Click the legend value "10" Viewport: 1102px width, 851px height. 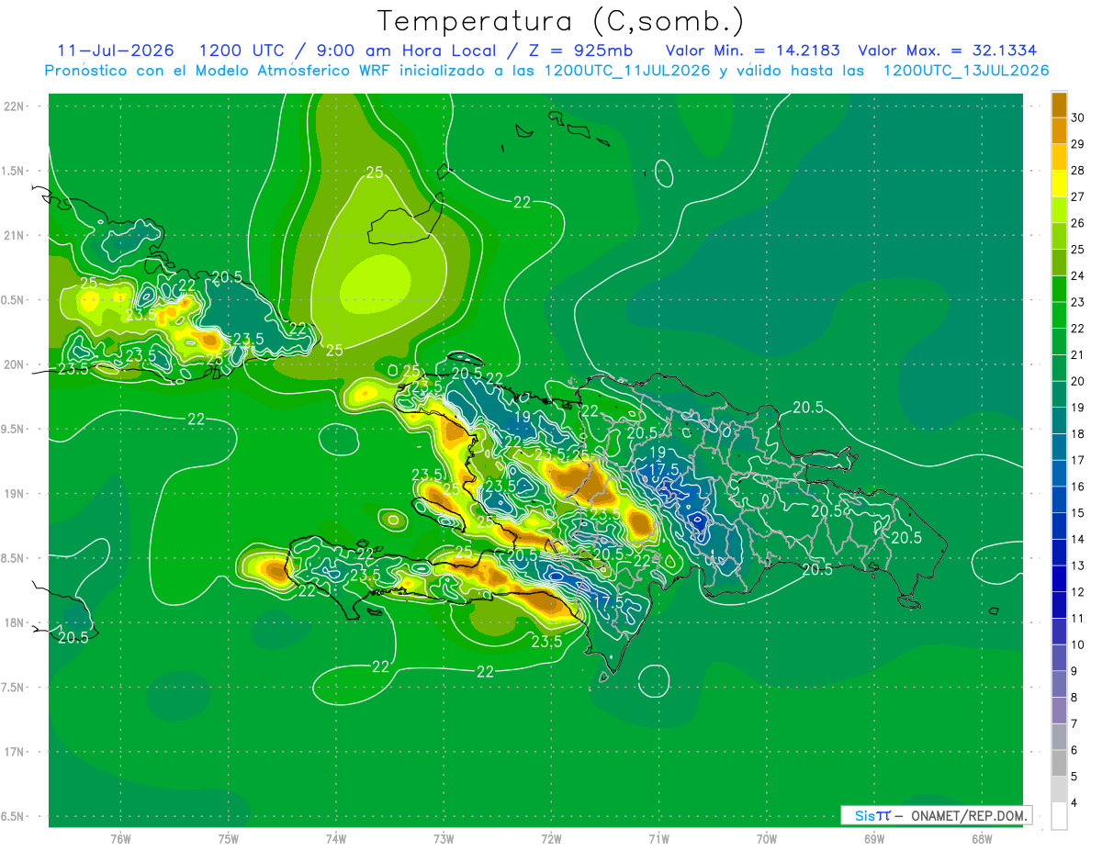click(1079, 644)
